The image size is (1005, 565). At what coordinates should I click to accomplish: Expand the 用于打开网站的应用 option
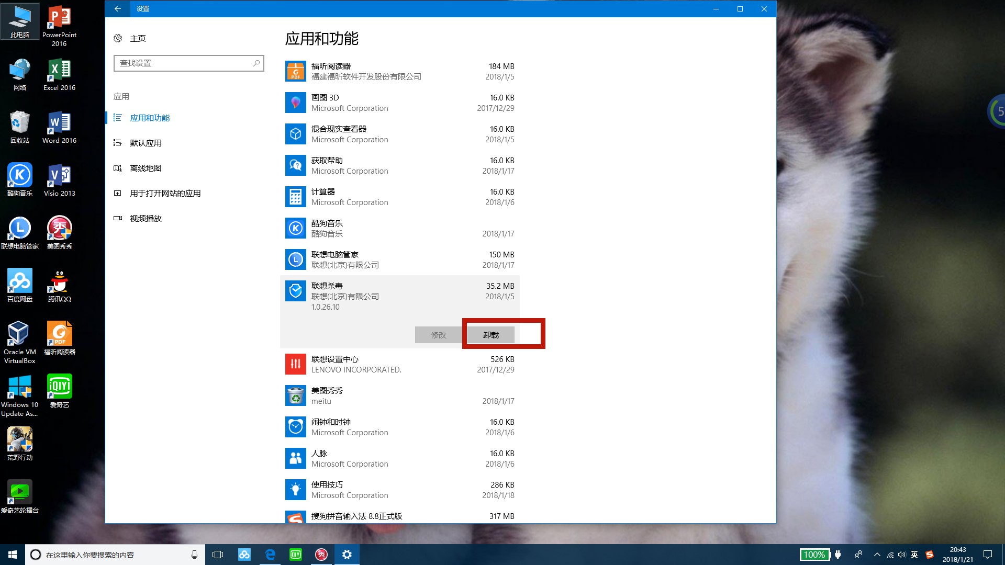click(x=165, y=193)
